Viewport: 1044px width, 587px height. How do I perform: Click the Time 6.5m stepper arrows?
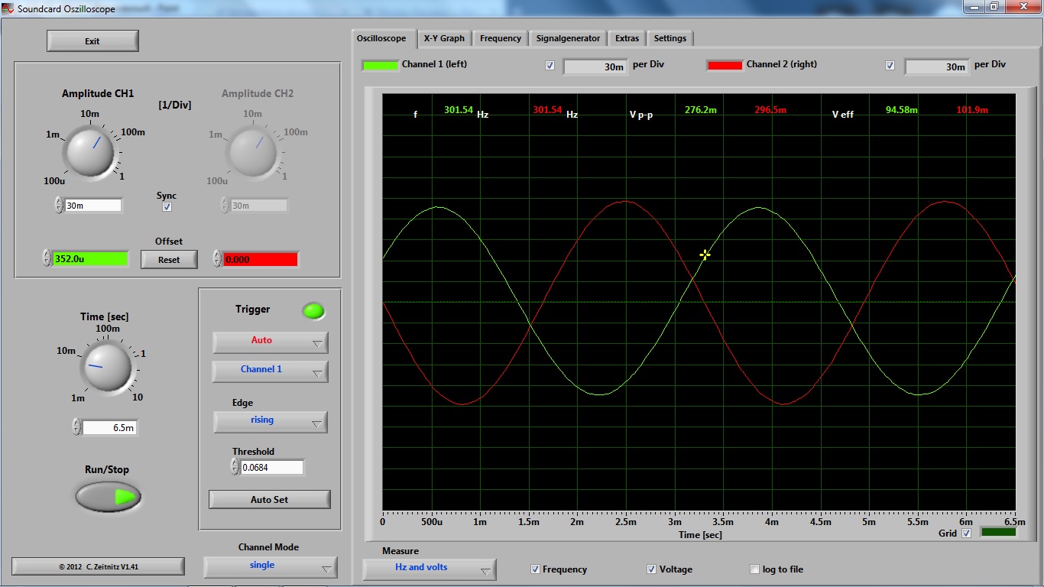76,427
